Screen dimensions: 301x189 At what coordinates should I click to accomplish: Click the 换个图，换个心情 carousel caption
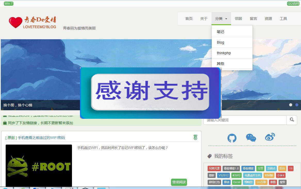tap(18, 105)
